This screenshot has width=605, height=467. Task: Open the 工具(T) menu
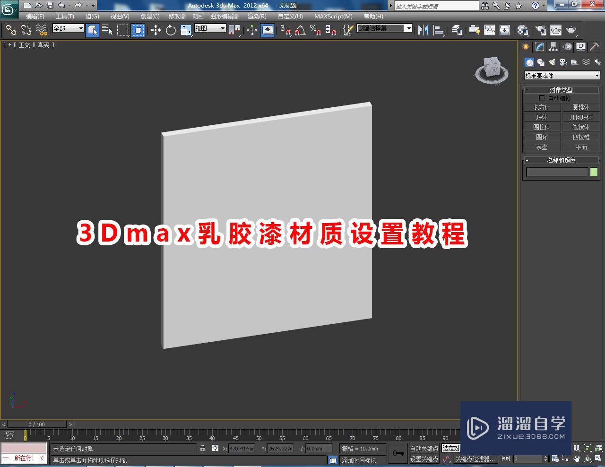point(65,16)
